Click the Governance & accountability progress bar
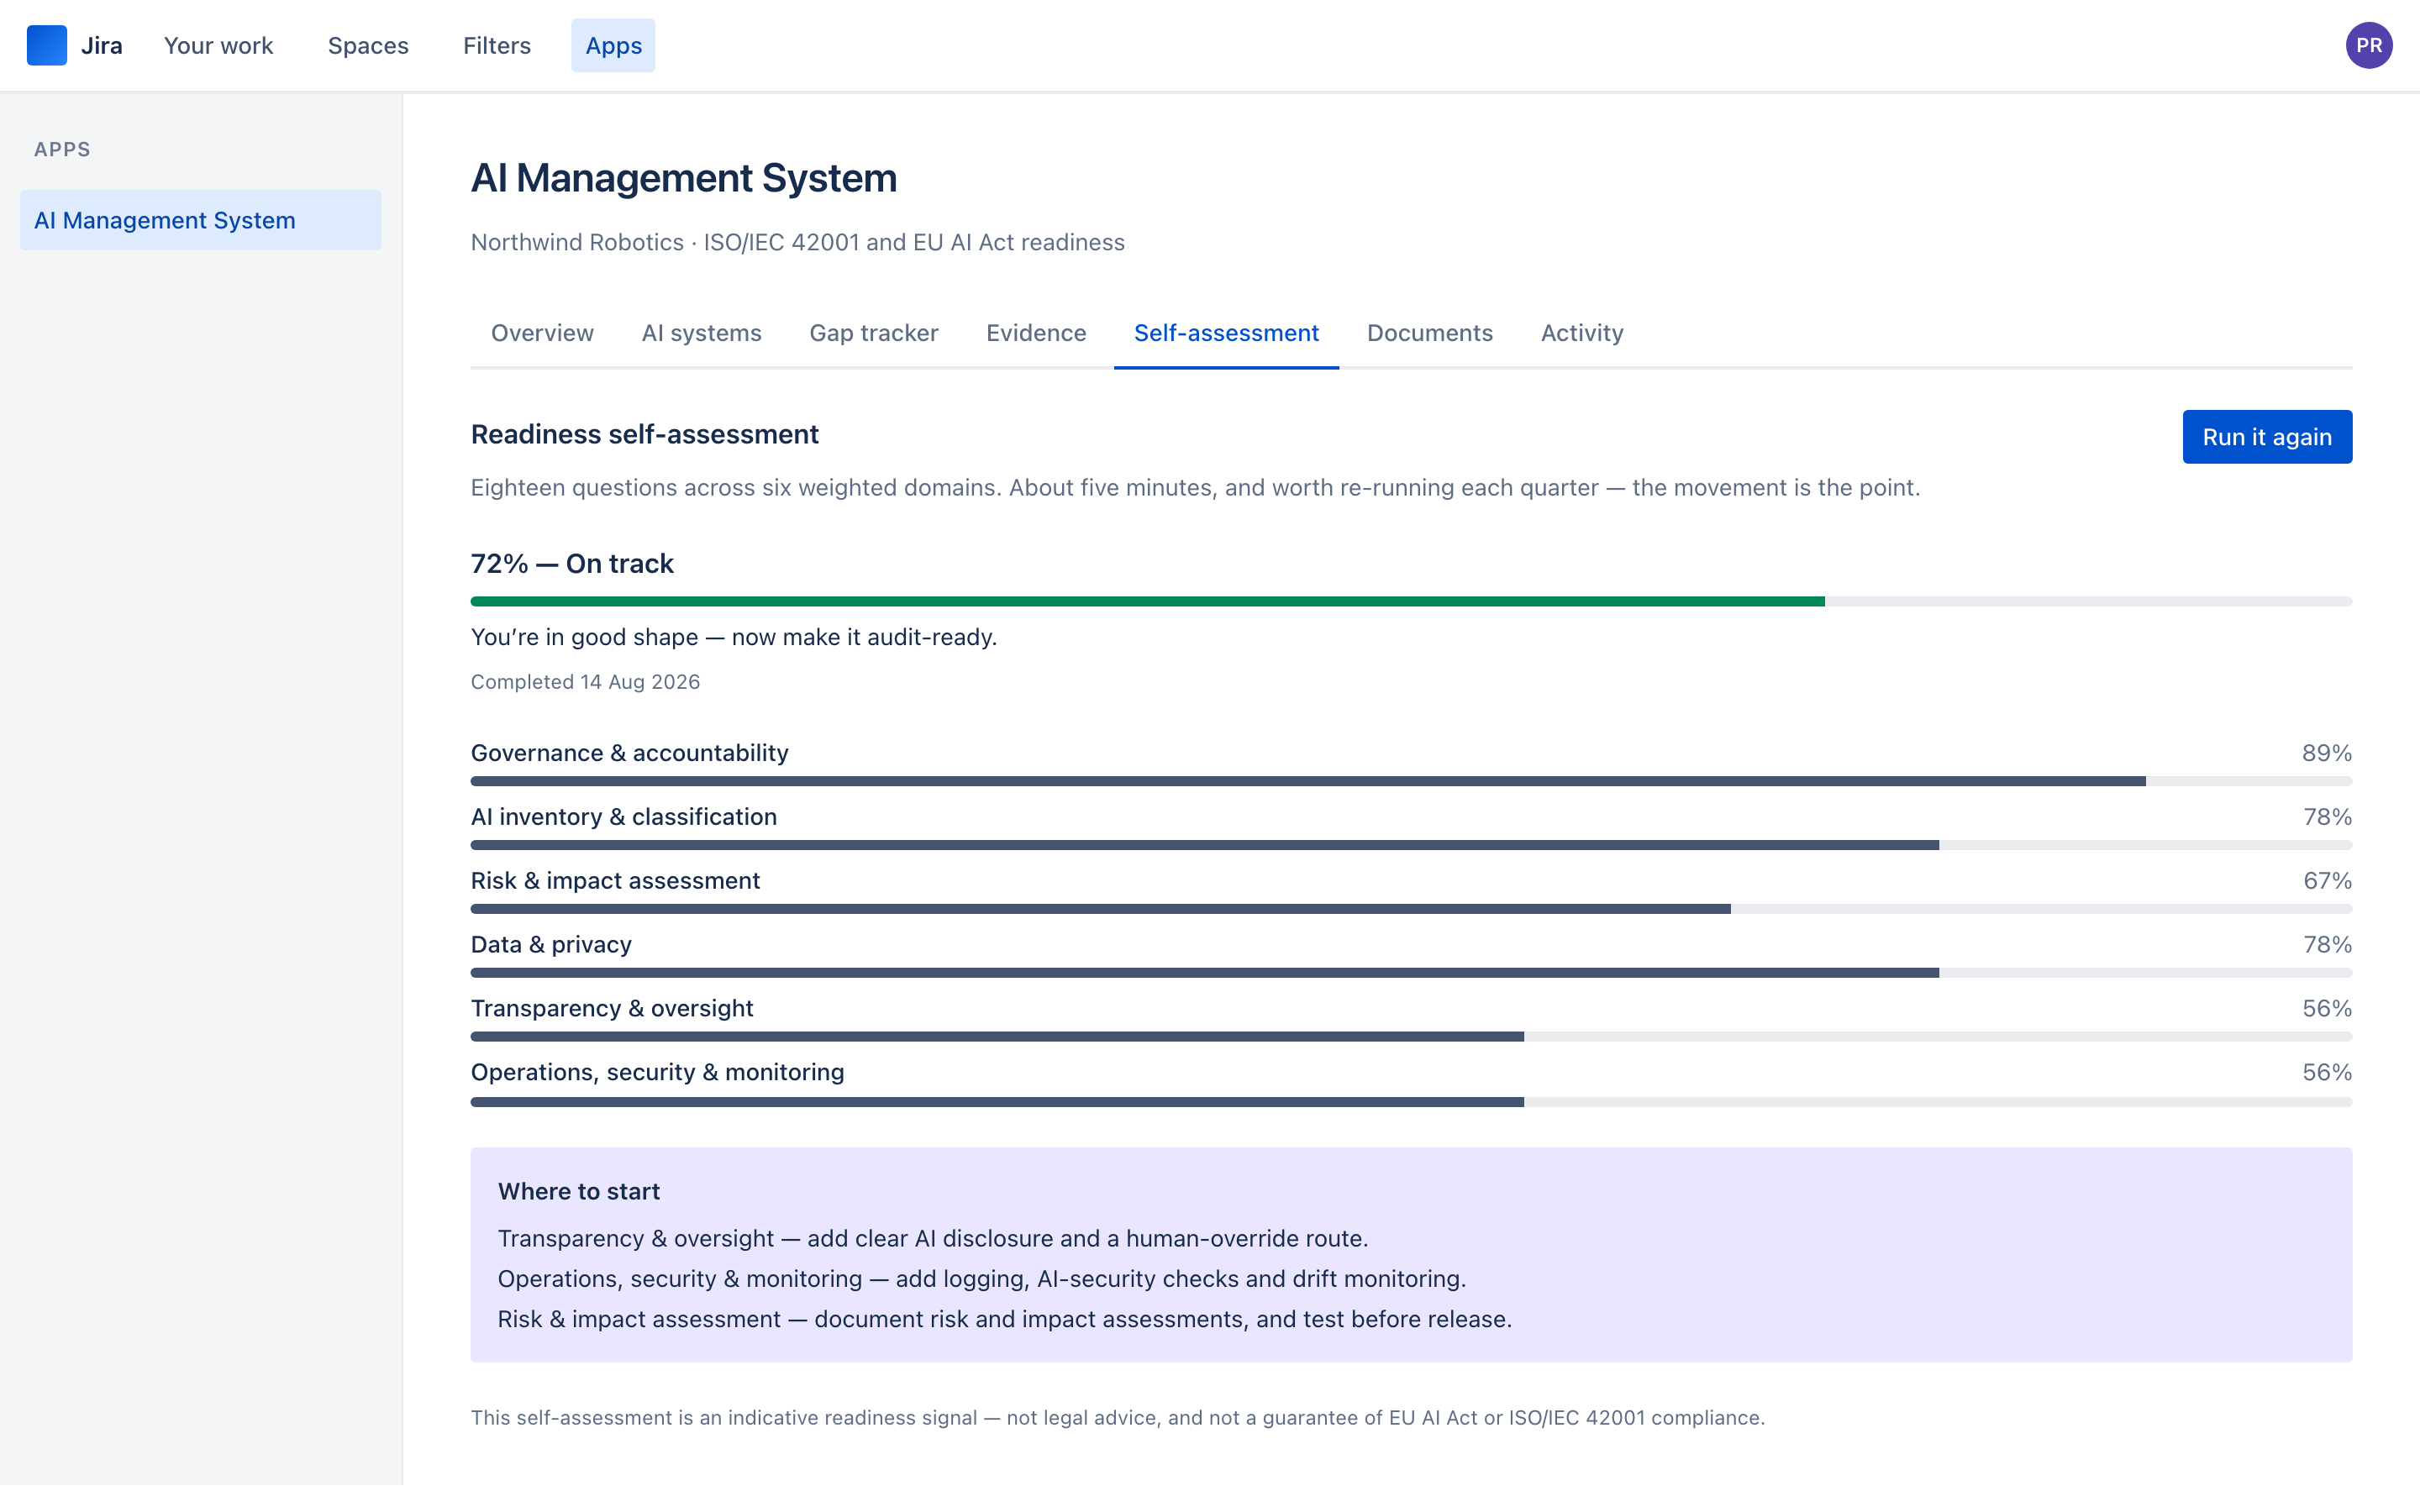2420x1512 pixels. pos(1411,781)
